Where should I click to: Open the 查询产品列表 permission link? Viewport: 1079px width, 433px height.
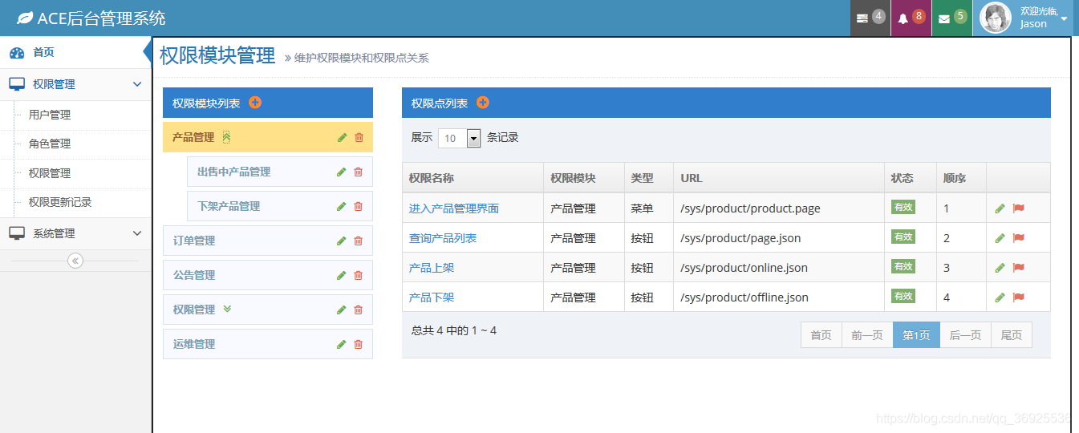pyautogui.click(x=443, y=238)
